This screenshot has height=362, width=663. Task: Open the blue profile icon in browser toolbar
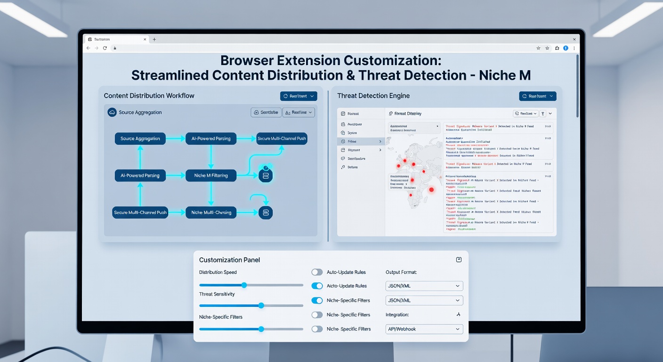pyautogui.click(x=566, y=48)
